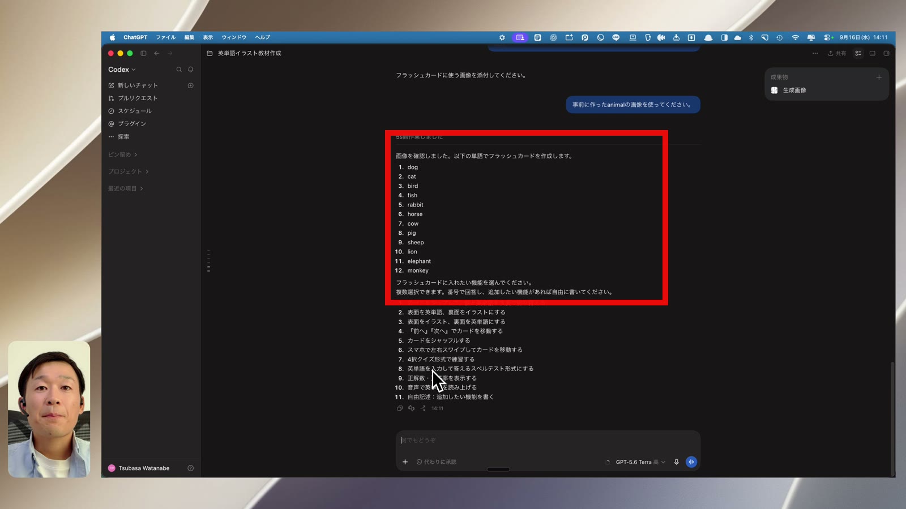
Task: Open the Codex workspace dropdown
Action: click(x=122, y=70)
